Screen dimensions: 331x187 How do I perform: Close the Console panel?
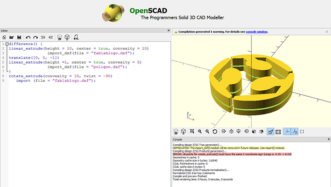329,139
